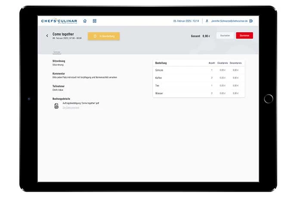Cancel booking with red Stornieren button
This screenshot has width=297, height=198.
[244, 36]
